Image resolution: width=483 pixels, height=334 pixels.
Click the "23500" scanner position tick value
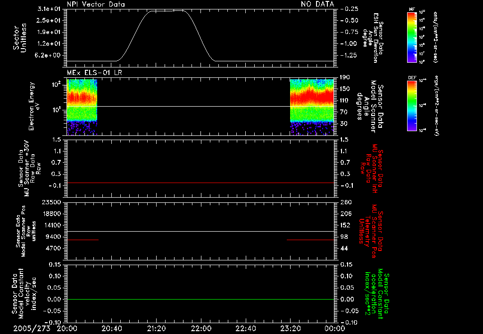click(x=51, y=202)
